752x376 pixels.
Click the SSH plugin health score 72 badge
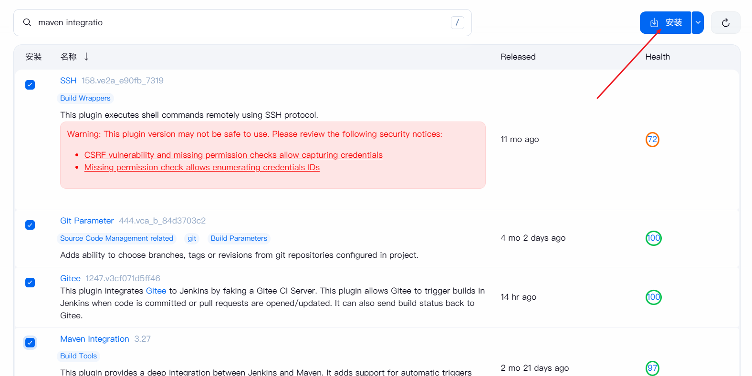652,140
